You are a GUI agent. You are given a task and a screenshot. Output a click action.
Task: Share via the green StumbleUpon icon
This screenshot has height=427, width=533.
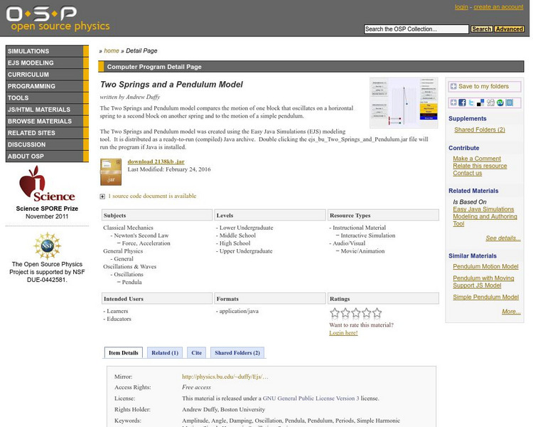point(500,102)
